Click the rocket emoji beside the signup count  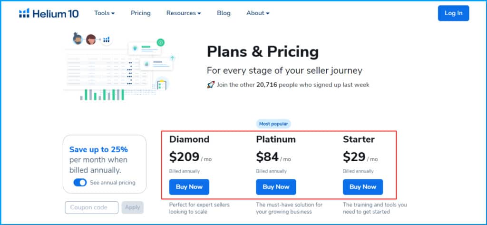tap(211, 85)
